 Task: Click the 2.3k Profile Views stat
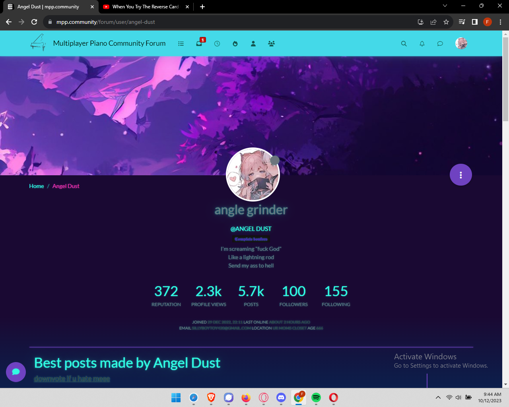pos(209,296)
